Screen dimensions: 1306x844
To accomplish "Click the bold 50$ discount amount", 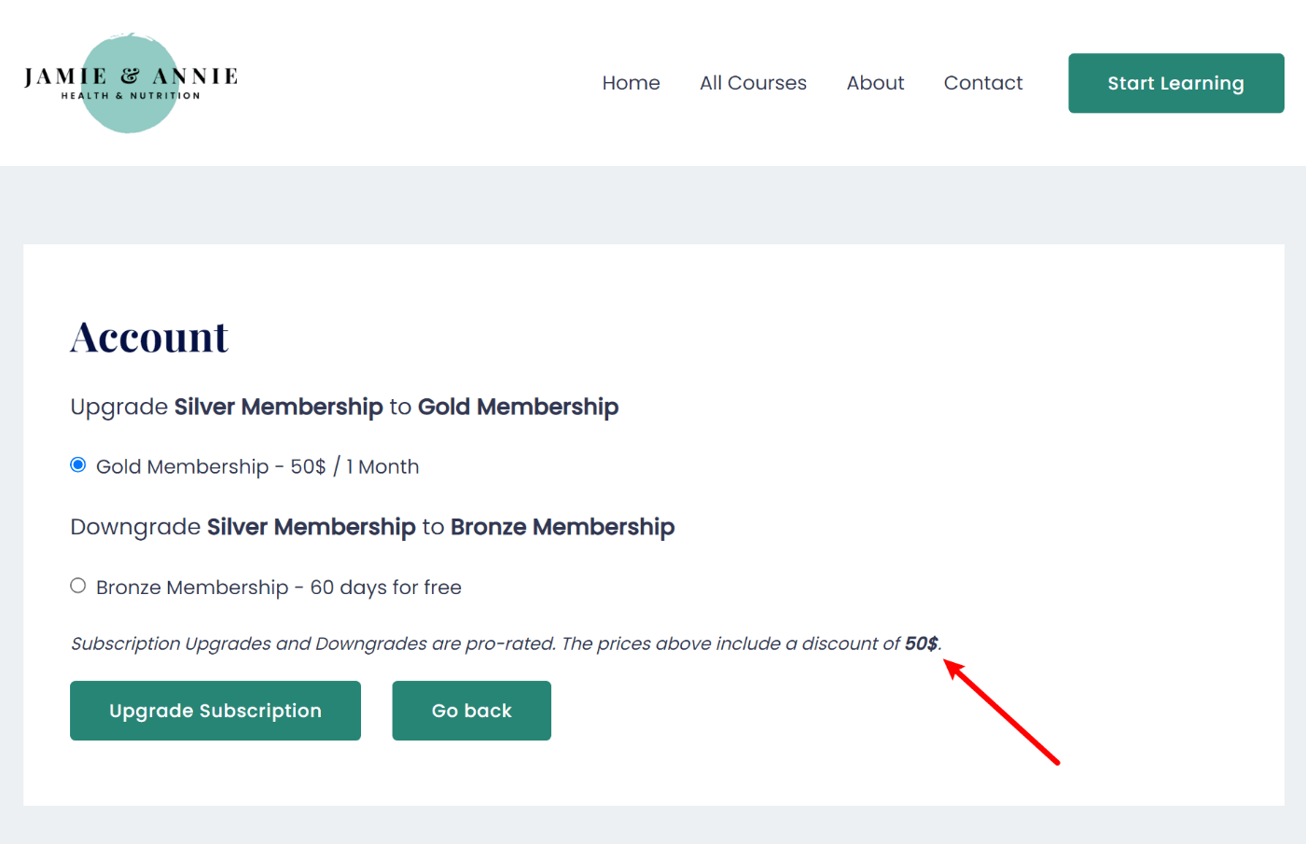I will 921,643.
